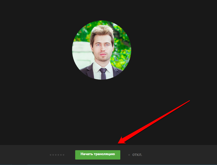This screenshot has height=165, width=217.
Task: Click the tip of the red arrow
Action: click(119, 143)
